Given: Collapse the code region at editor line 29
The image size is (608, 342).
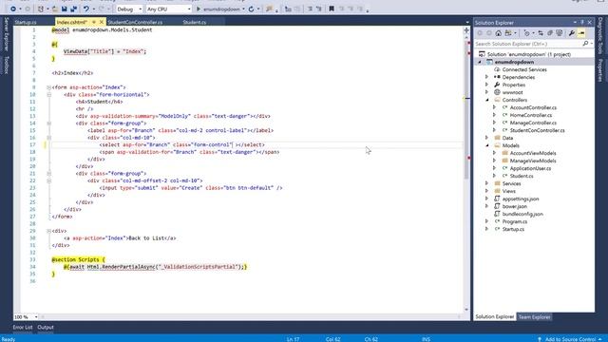Looking at the screenshot, I should [x=48, y=231].
